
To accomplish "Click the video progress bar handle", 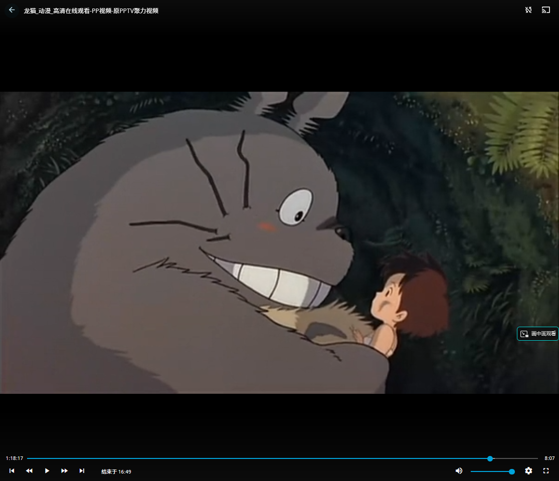I will [x=490, y=458].
